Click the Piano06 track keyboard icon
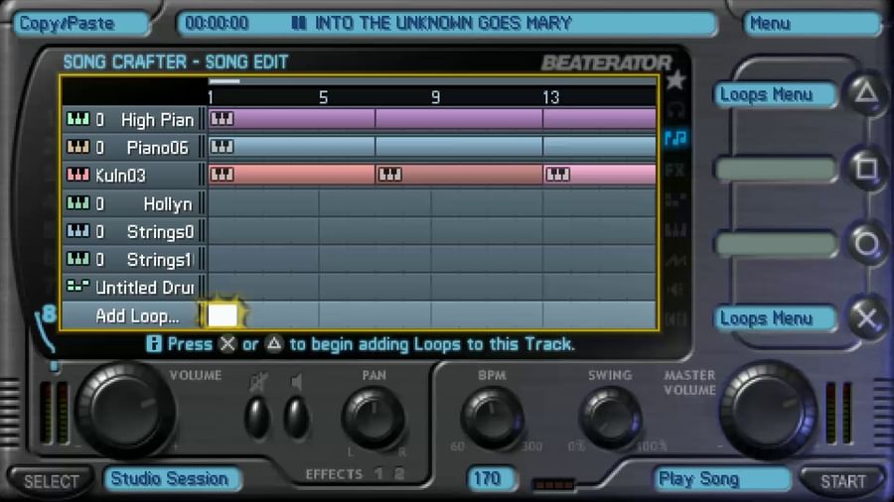The height and width of the screenshot is (502, 894). click(77, 147)
